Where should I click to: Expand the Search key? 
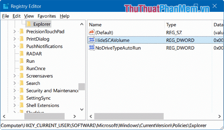point(15,83)
